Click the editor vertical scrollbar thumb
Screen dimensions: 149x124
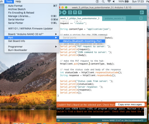point(146,88)
